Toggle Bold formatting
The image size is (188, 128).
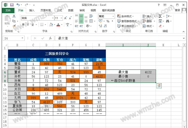click(x=23, y=24)
